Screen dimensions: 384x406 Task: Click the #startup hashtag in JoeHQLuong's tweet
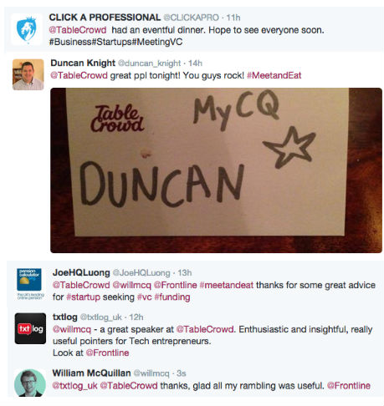click(x=84, y=297)
